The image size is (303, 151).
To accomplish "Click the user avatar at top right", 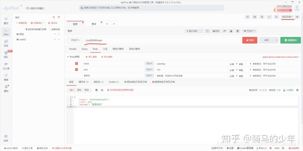I will [297, 8].
